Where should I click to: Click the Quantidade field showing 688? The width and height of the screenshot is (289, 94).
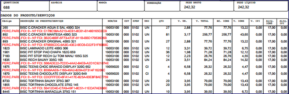(25, 6)
